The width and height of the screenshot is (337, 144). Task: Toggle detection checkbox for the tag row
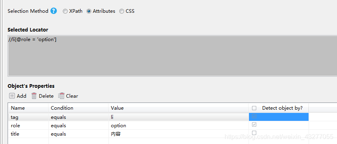(254, 116)
